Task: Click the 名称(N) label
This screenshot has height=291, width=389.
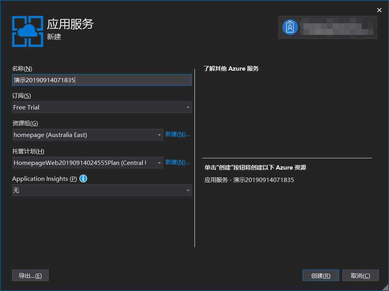Action: (x=22, y=69)
